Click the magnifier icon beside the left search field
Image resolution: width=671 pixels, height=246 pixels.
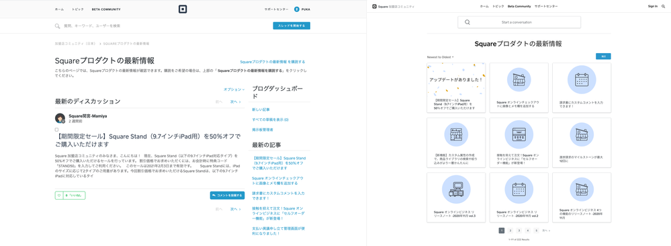click(x=57, y=26)
